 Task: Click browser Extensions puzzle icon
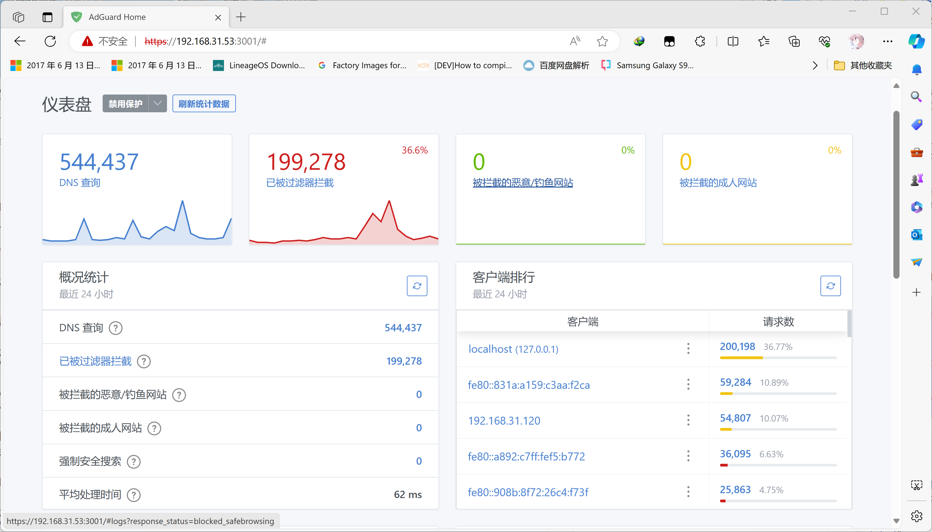point(700,41)
